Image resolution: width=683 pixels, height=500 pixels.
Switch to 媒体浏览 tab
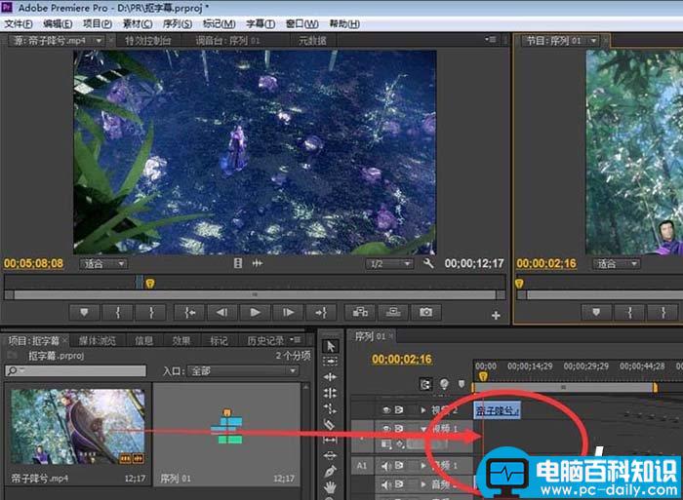pyautogui.click(x=98, y=341)
